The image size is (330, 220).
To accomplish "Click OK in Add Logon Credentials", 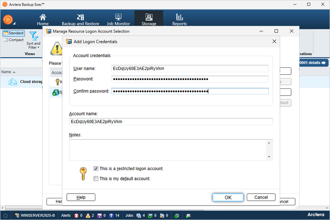I will [228, 198].
